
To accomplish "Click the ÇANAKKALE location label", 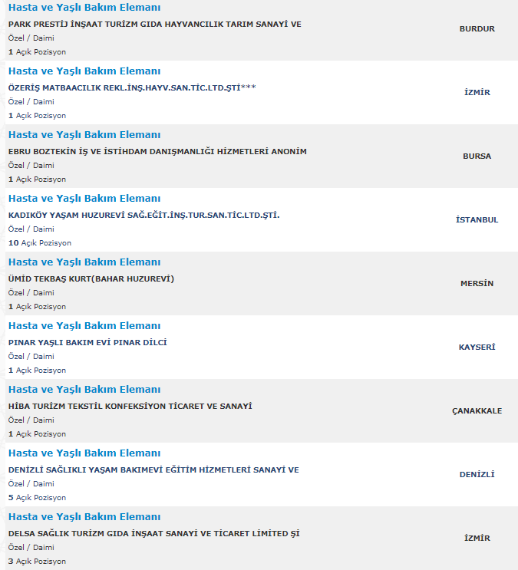I will (x=477, y=411).
